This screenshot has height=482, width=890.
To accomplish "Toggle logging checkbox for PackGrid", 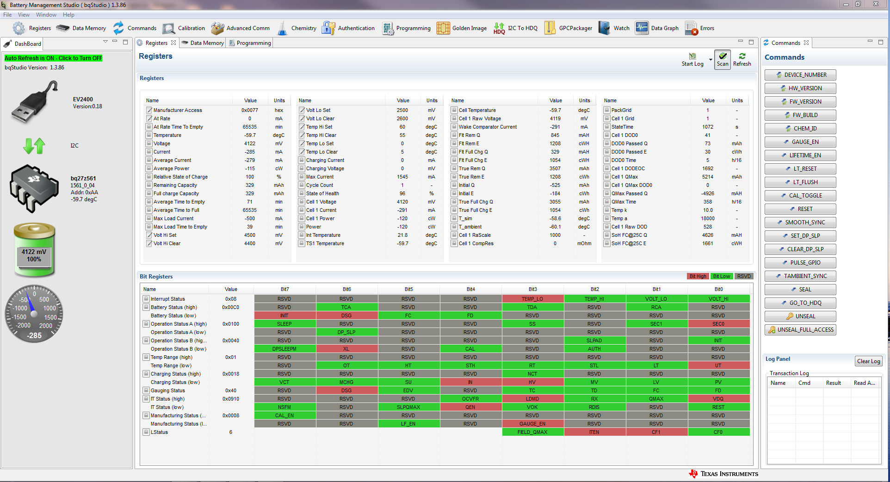I will coord(607,110).
